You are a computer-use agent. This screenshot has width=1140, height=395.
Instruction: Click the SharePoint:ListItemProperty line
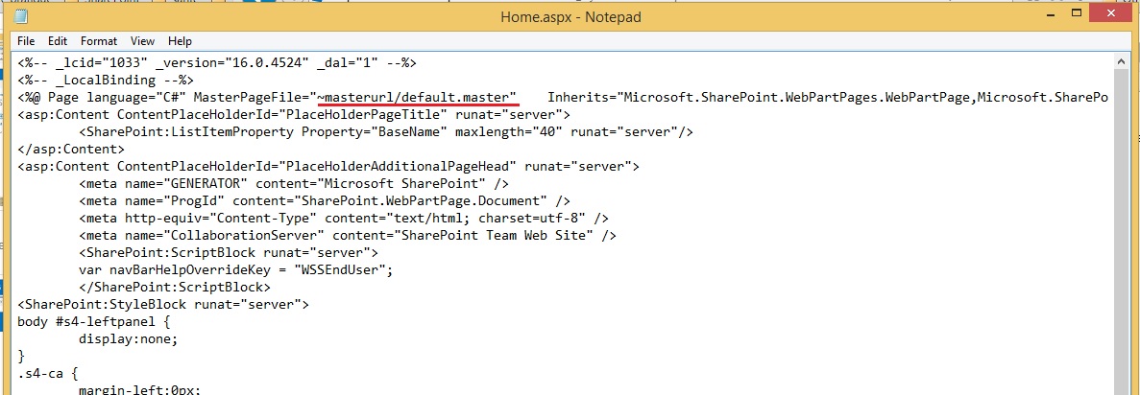[386, 131]
